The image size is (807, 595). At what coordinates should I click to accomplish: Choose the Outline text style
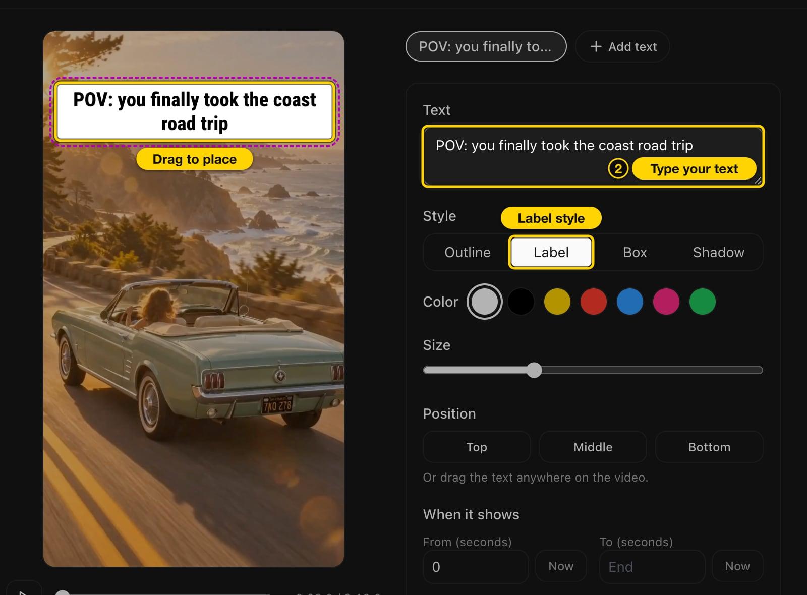tap(467, 252)
